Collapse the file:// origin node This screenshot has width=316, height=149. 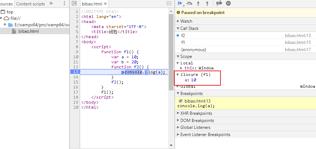click(x=1, y=18)
